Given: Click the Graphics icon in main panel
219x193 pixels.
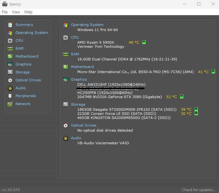Looking at the screenshot, I should (66, 79).
